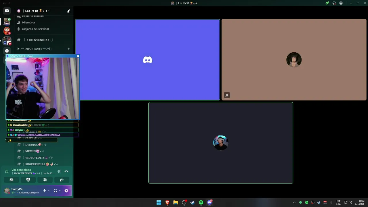Viewport: 368px width, 207px height.
Task: Click the Discord taskbar icon
Action: coord(210,202)
